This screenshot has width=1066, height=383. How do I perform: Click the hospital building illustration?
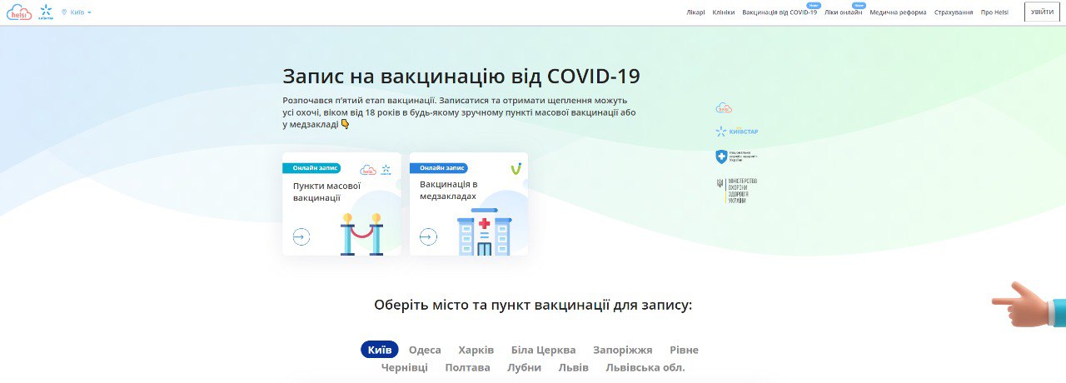click(x=484, y=232)
